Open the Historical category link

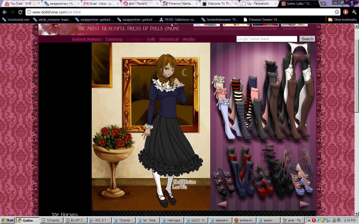click(169, 39)
